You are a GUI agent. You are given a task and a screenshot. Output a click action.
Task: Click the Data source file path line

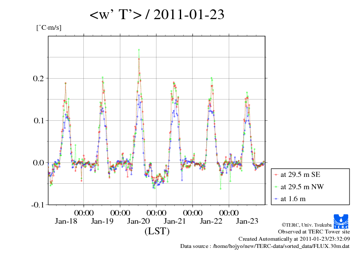(265, 246)
